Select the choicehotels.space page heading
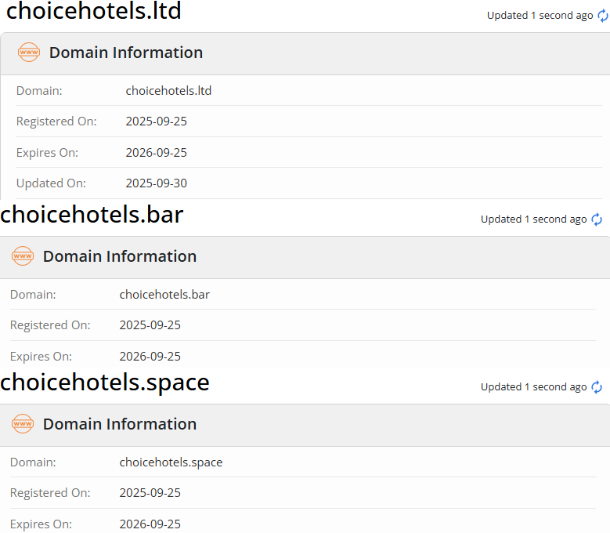Image resolution: width=610 pixels, height=533 pixels. pyautogui.click(x=105, y=383)
